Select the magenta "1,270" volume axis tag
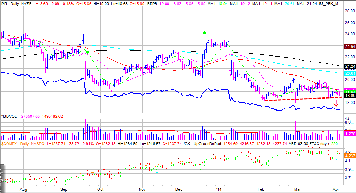This screenshot has height=193, width=356. click(x=350, y=134)
